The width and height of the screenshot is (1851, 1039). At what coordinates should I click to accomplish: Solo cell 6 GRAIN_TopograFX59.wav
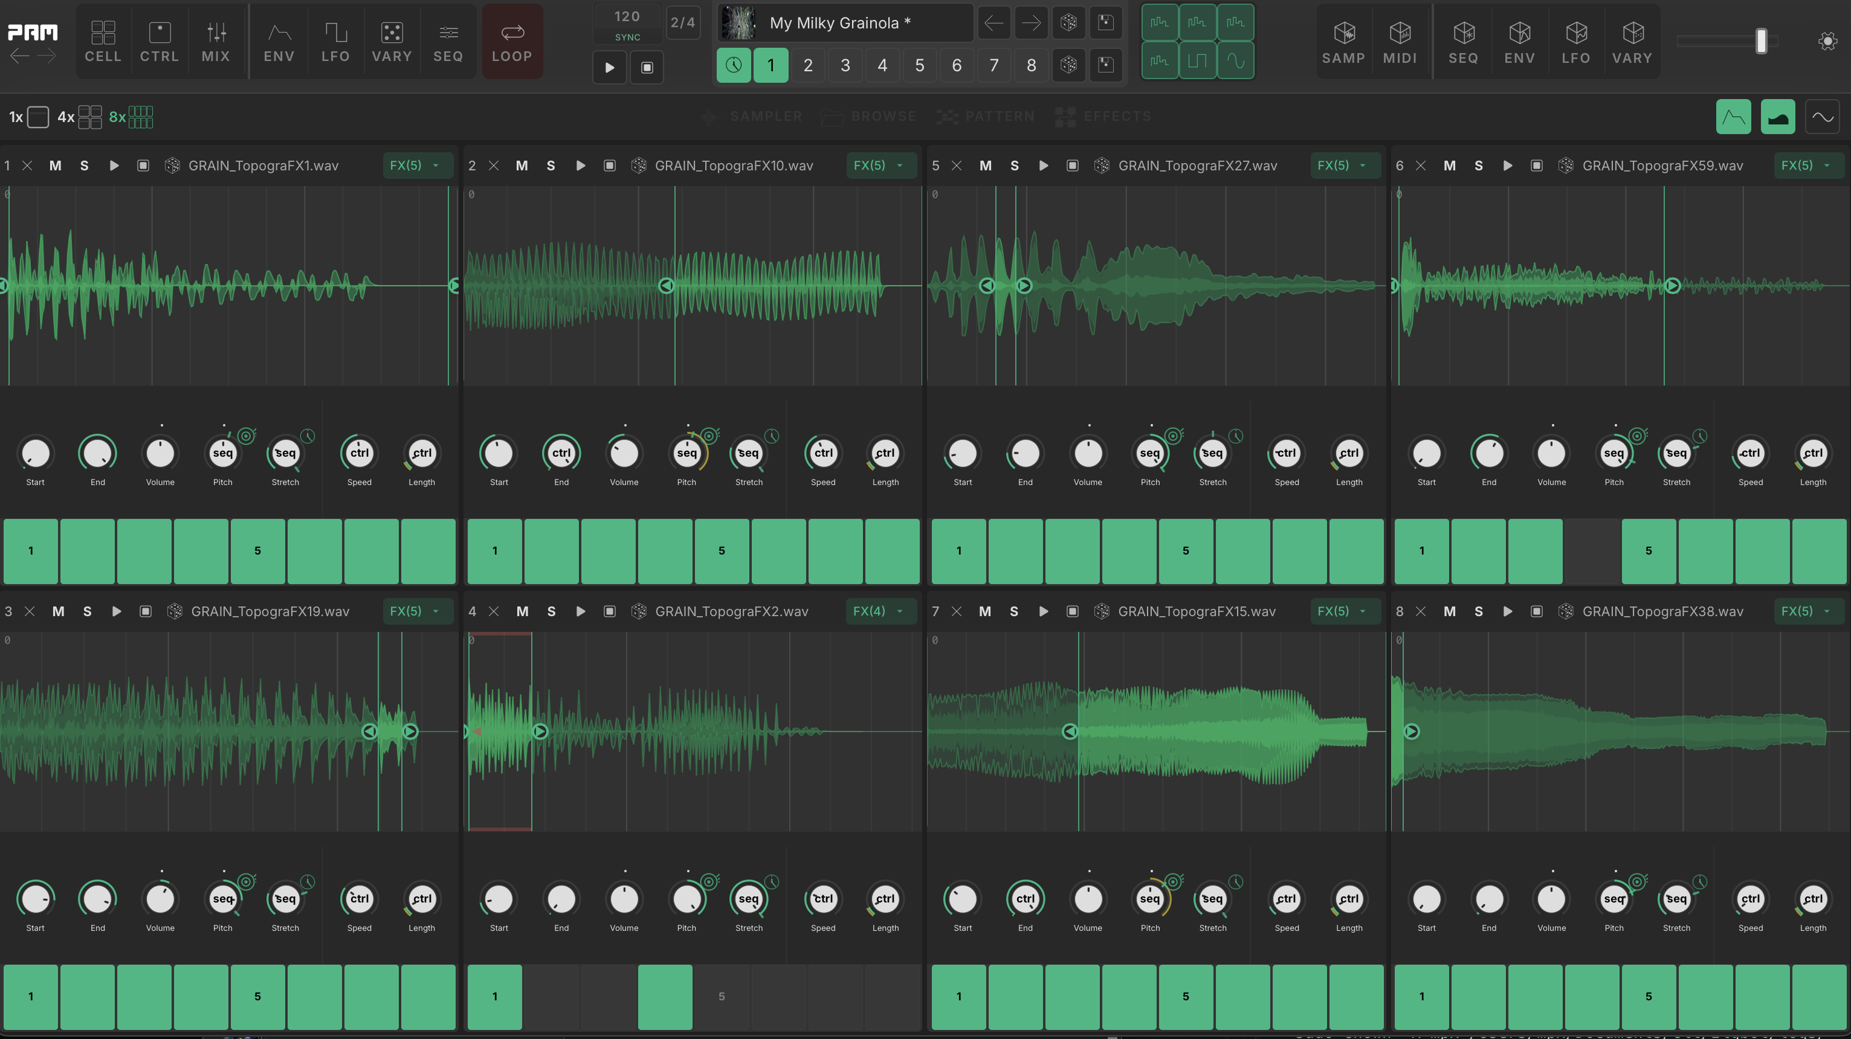coord(1478,166)
